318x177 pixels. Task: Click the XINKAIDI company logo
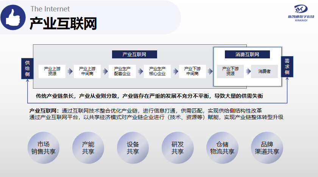click(301, 13)
